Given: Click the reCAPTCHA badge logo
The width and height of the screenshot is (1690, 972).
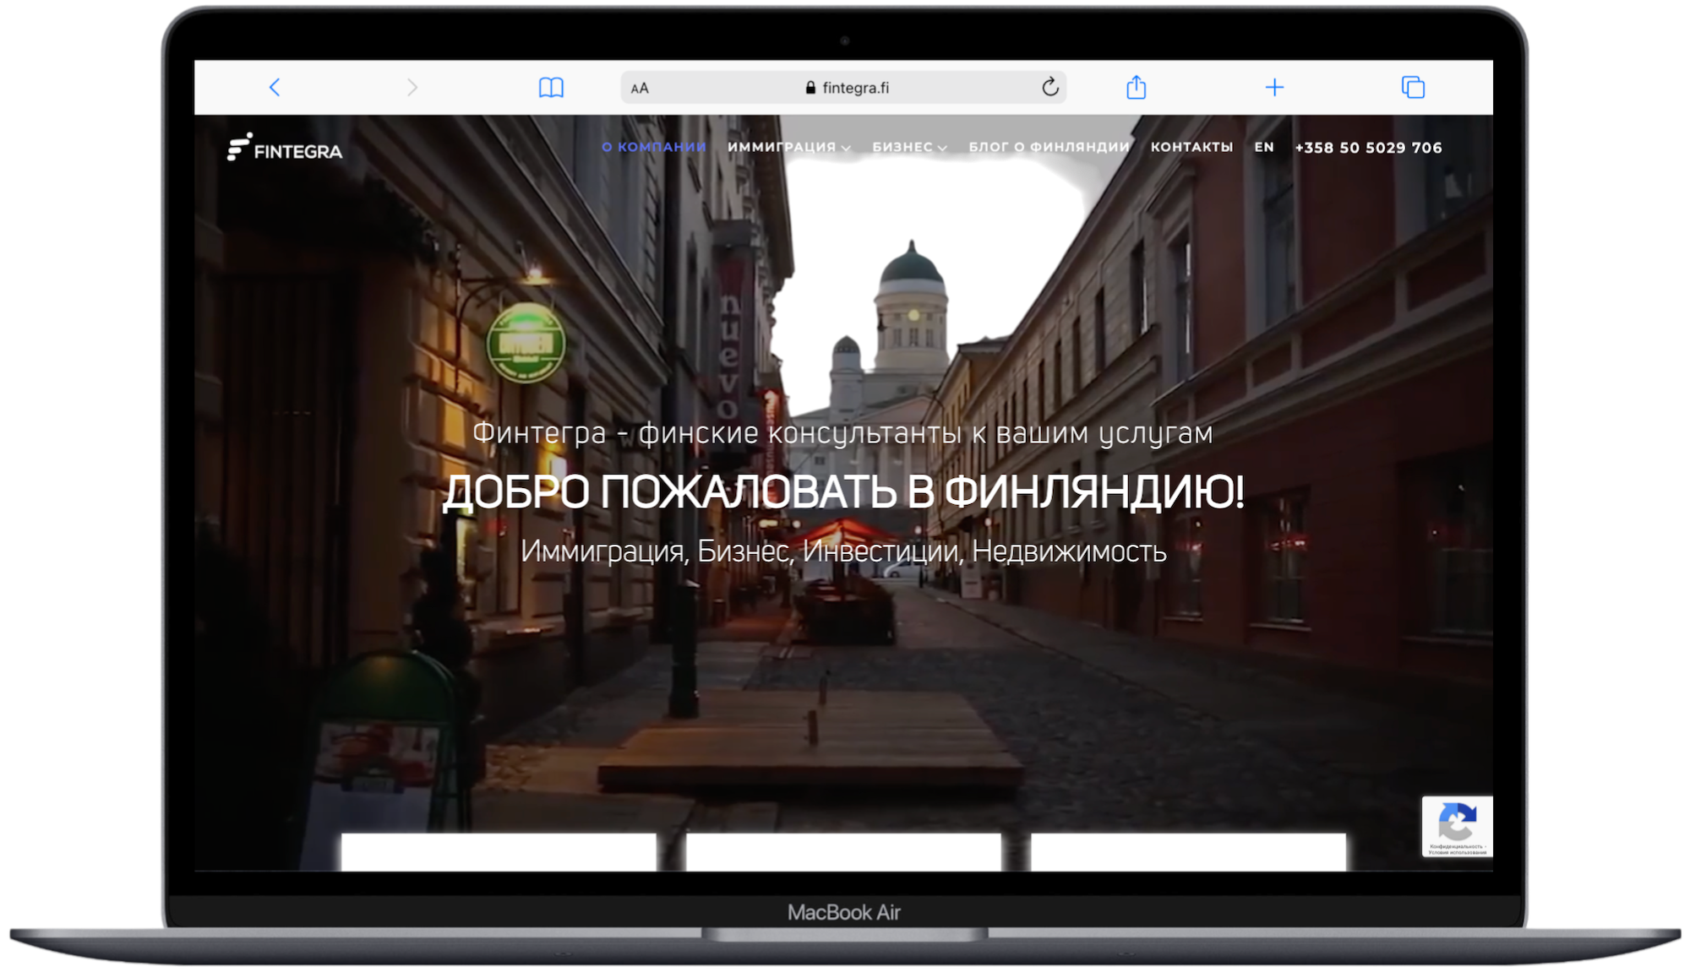Looking at the screenshot, I should [x=1458, y=819].
